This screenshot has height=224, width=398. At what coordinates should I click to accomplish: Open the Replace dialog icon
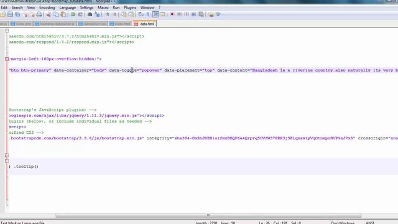pyautogui.click(x=97, y=14)
